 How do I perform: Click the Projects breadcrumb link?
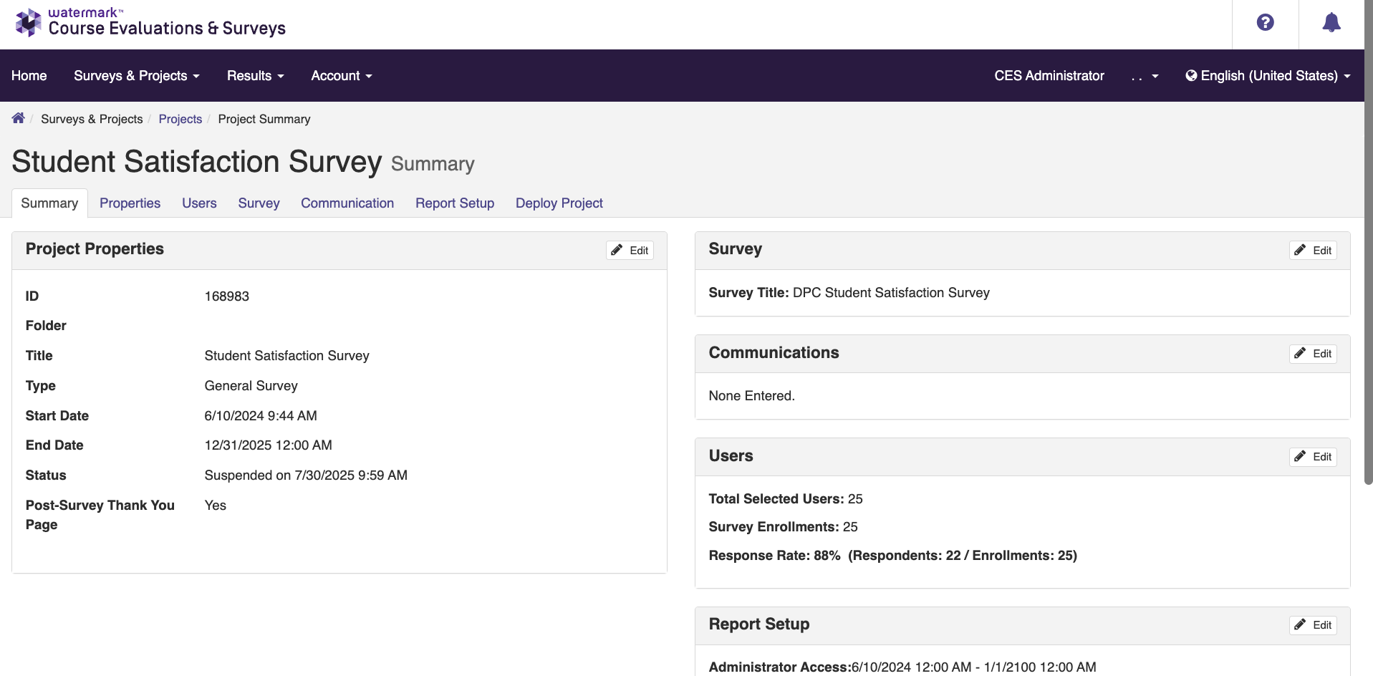click(x=180, y=119)
